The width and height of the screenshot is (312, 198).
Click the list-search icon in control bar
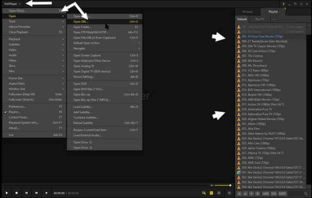204,193
